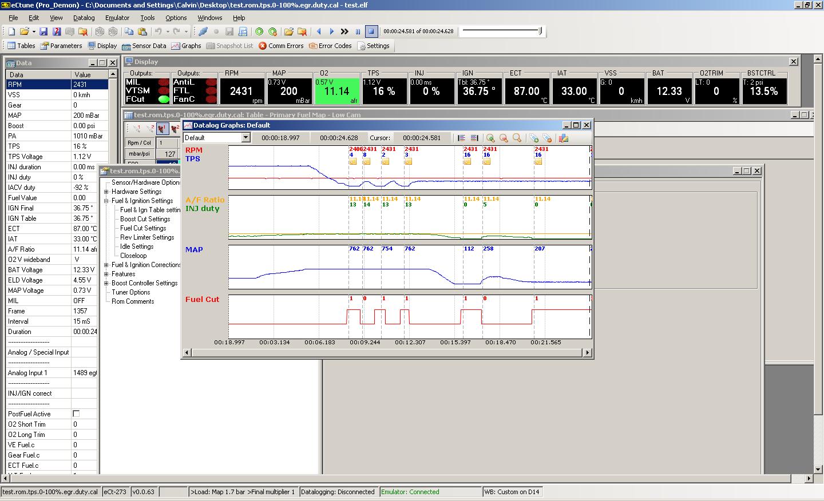The height and width of the screenshot is (501, 824).
Task: Click the add marker tag icon
Action: [x=534, y=138]
